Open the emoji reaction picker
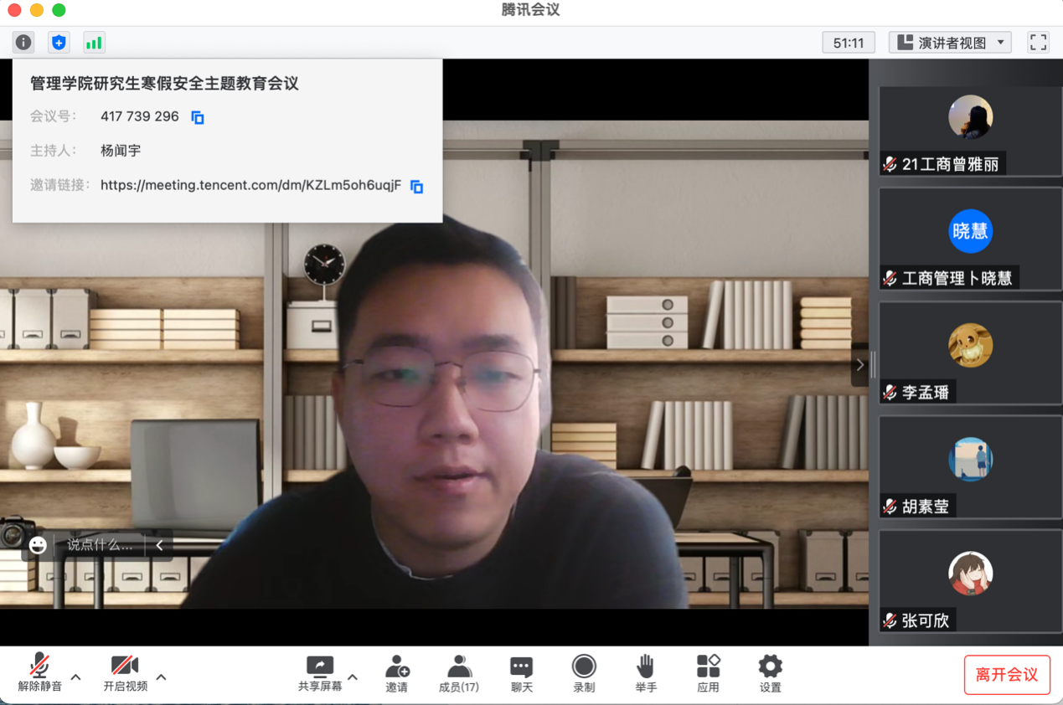This screenshot has width=1063, height=705. click(x=38, y=545)
